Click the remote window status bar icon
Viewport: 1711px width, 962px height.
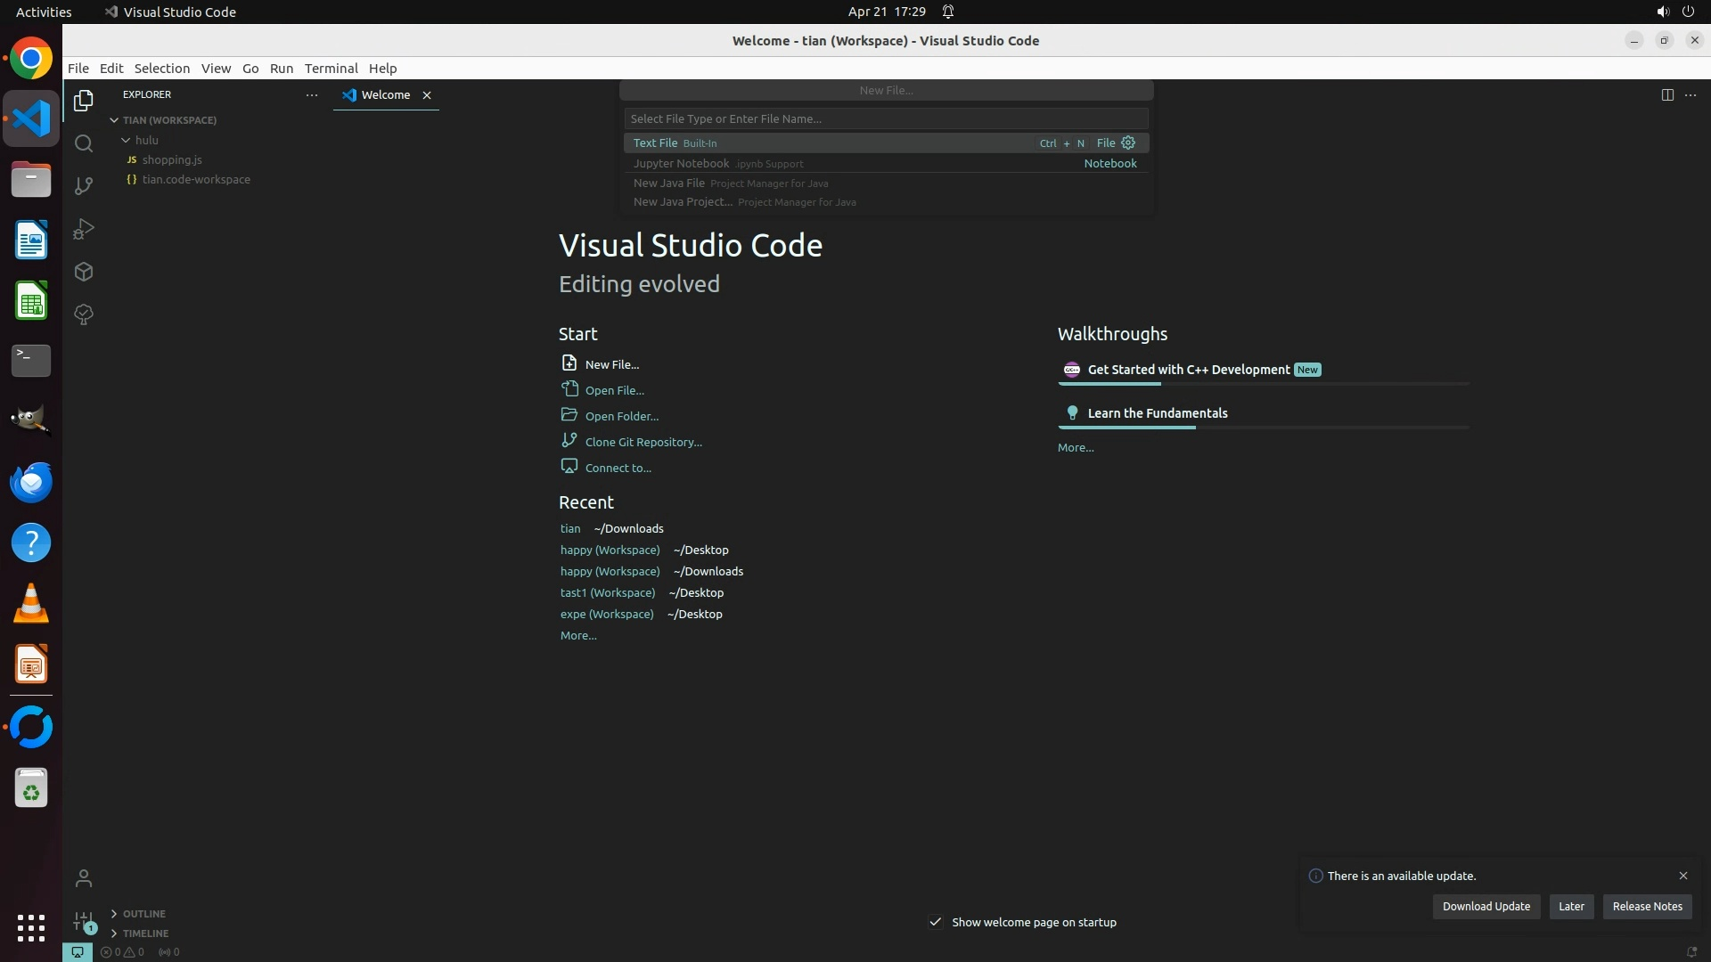tap(78, 952)
